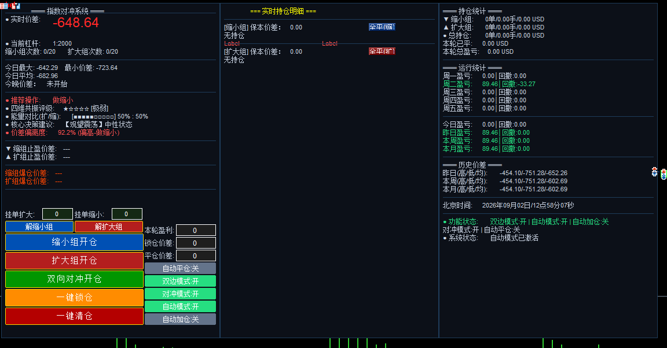This screenshot has width=667, height=348.
Task: Click the 今日最大: -642.29 text
Action: [x=31, y=68]
